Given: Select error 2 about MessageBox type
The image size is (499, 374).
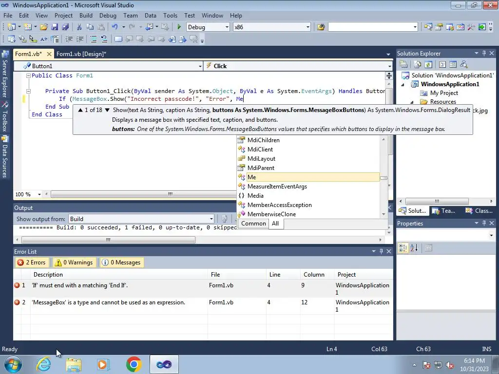Looking at the screenshot, I should pos(203,306).
